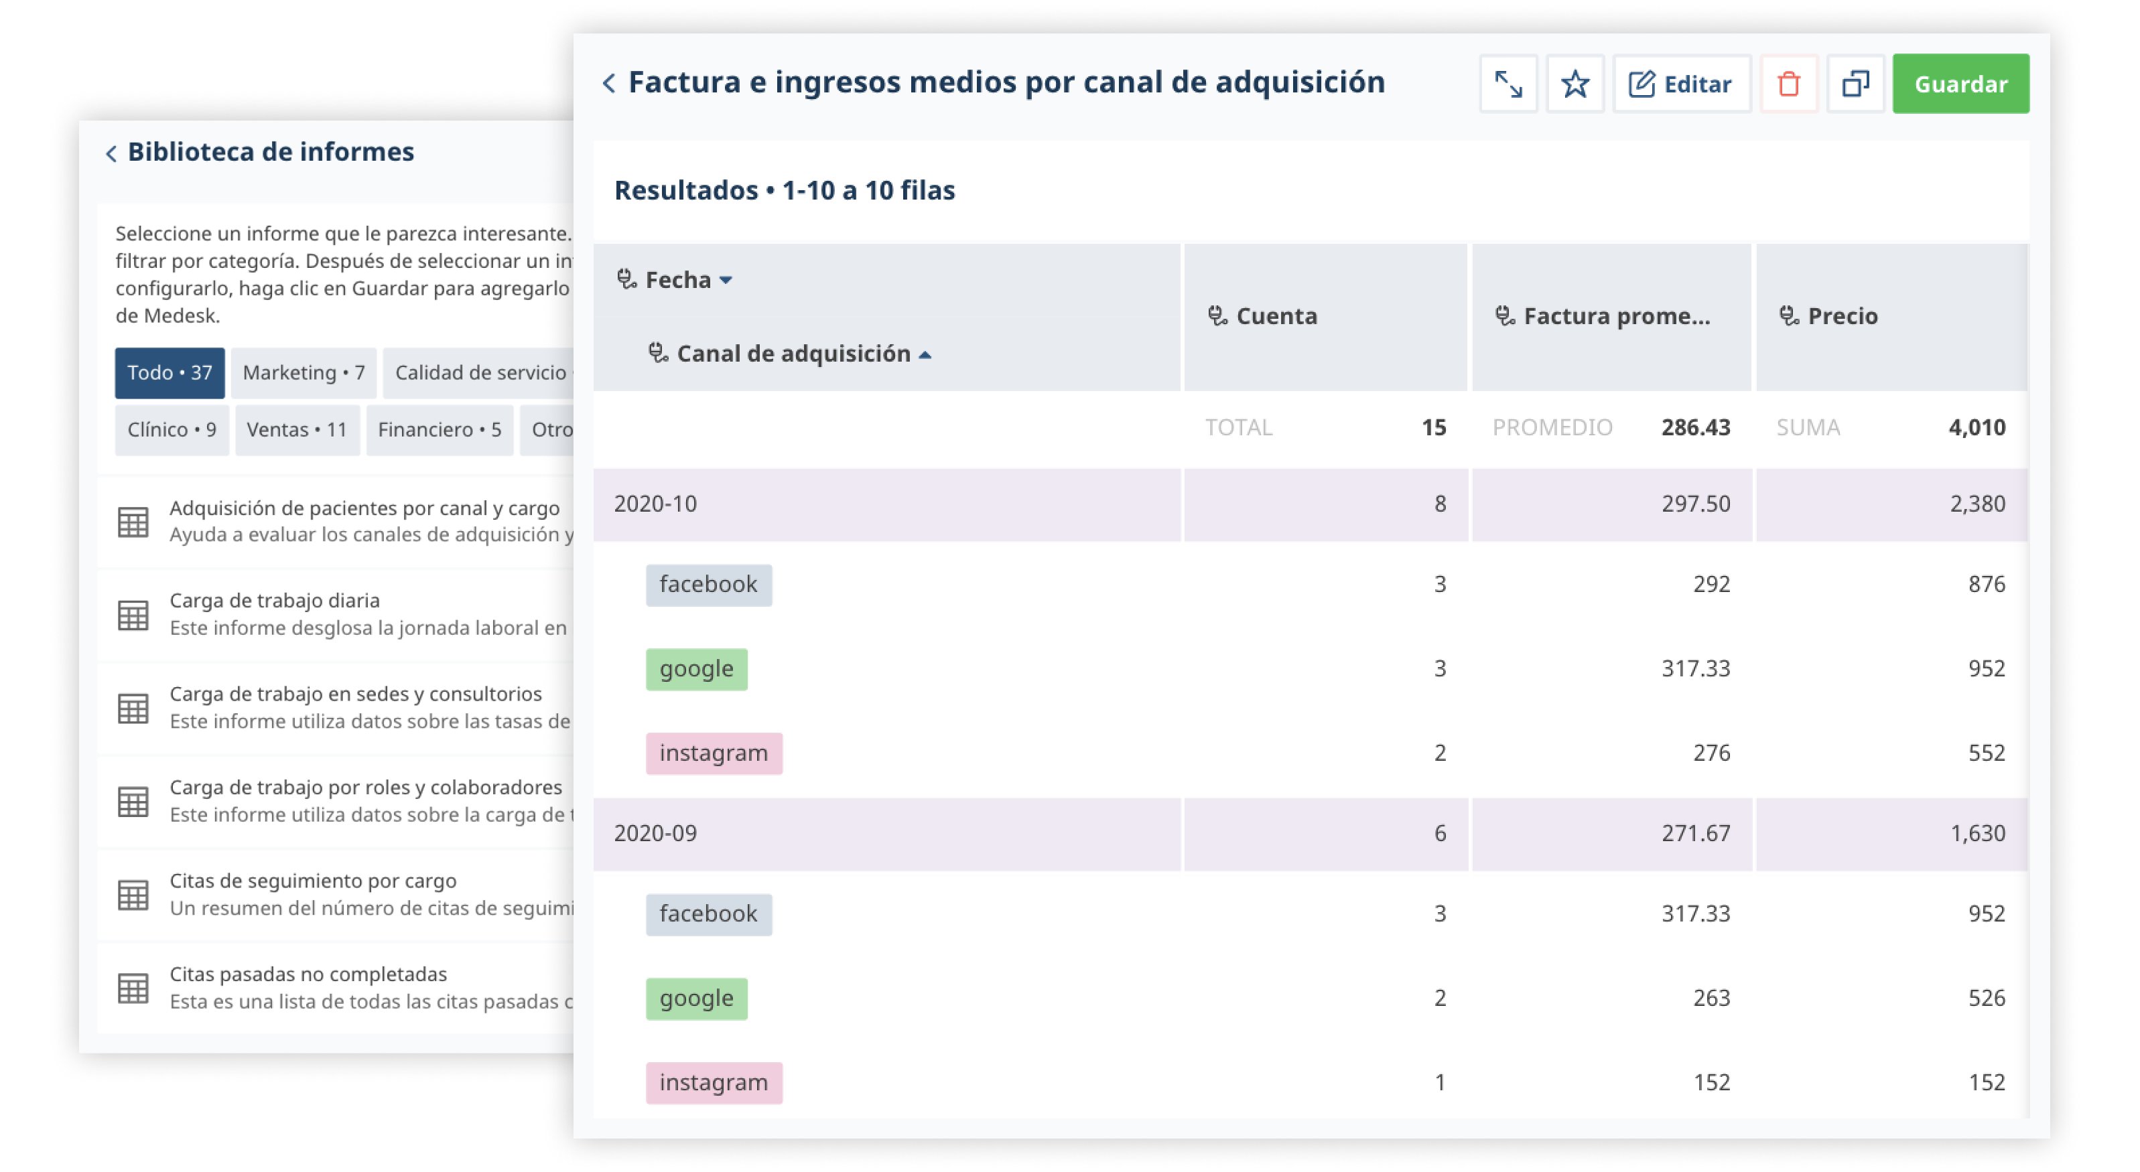Click the expand fullscreen arrows icon

(x=1508, y=84)
